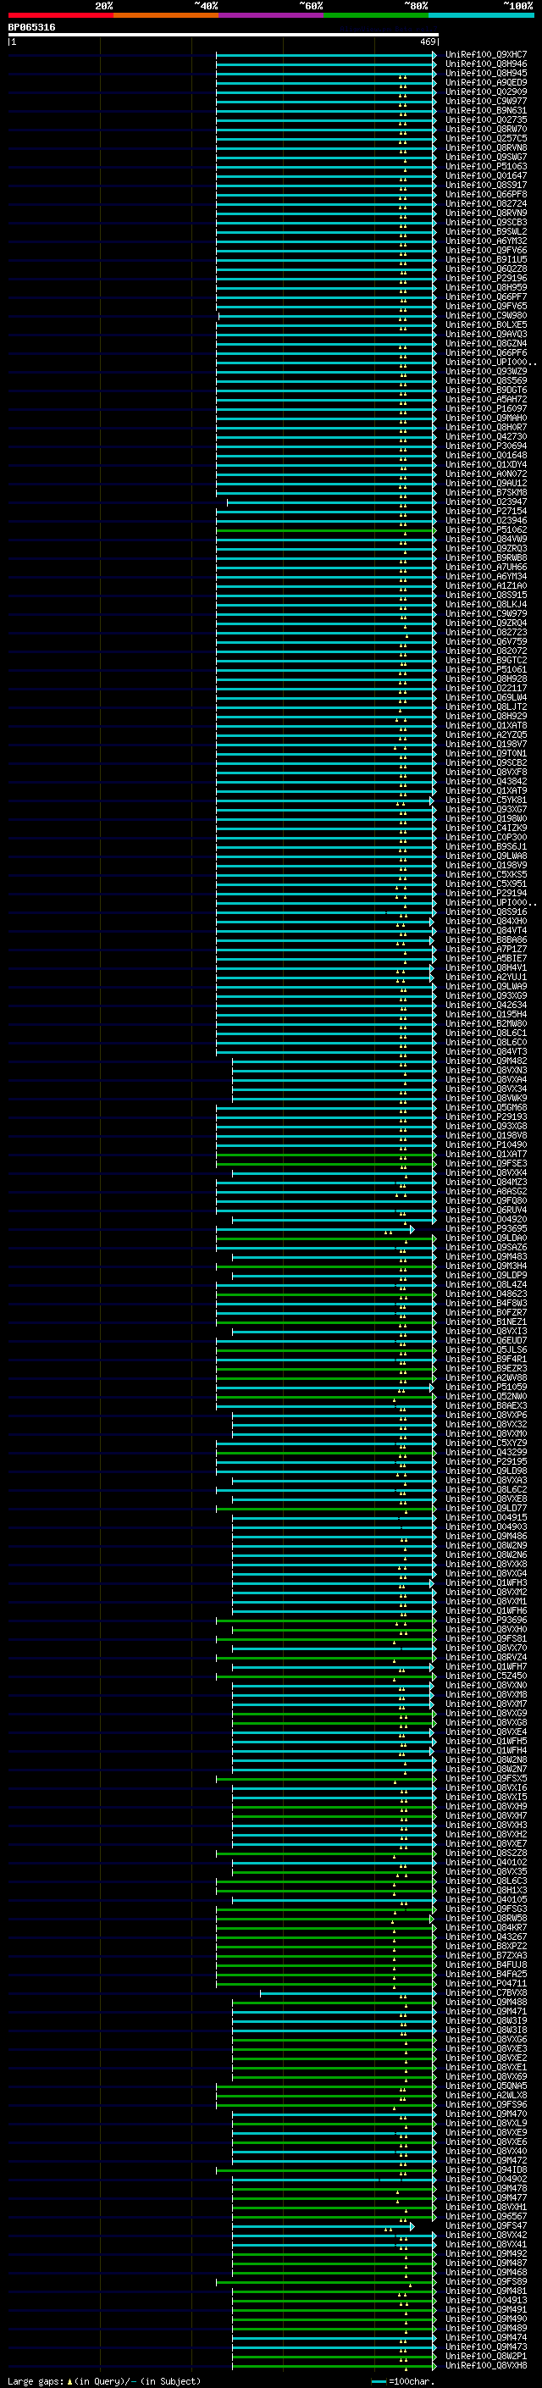Select the UniRef100_B9F4R1 label
Image resolution: width=542 pixels, height=2388 pixels.
tap(485, 1360)
